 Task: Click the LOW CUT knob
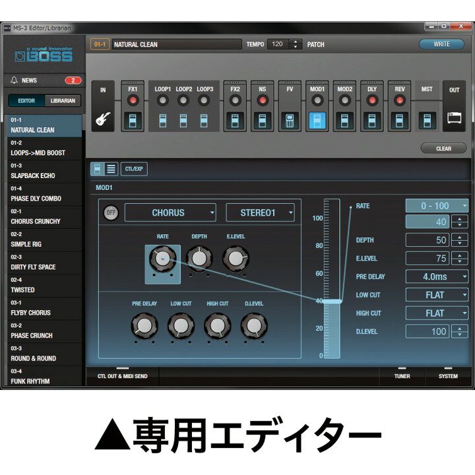pos(181,326)
